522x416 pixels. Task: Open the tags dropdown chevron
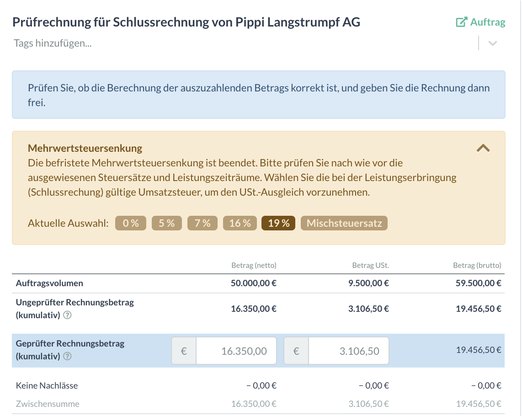(x=493, y=43)
